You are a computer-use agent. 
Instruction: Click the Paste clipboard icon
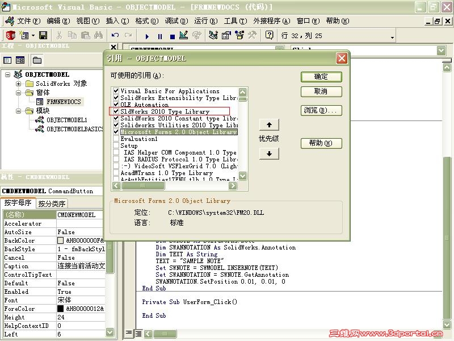click(86, 35)
